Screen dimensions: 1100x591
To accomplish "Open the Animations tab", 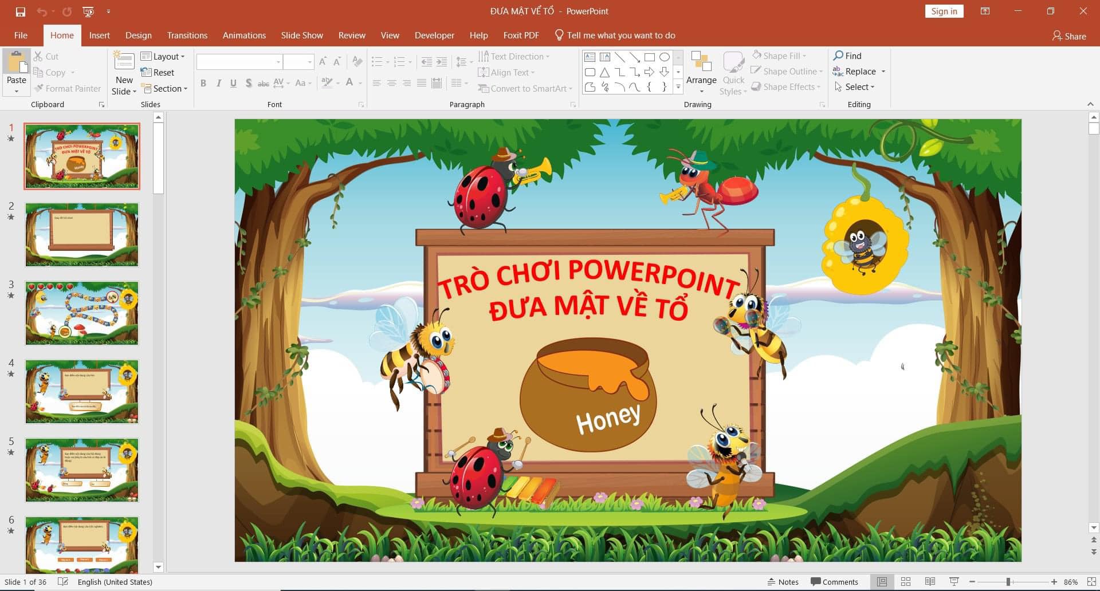I will [x=244, y=36].
